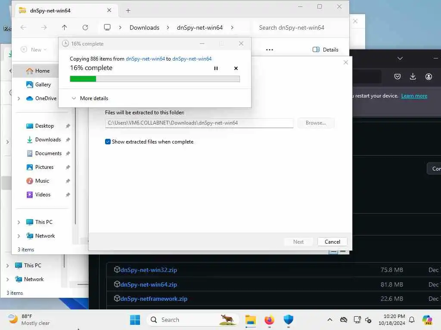Expand Network in back Explorer window
Screen dimensions: 441x330
[x=8, y=279]
